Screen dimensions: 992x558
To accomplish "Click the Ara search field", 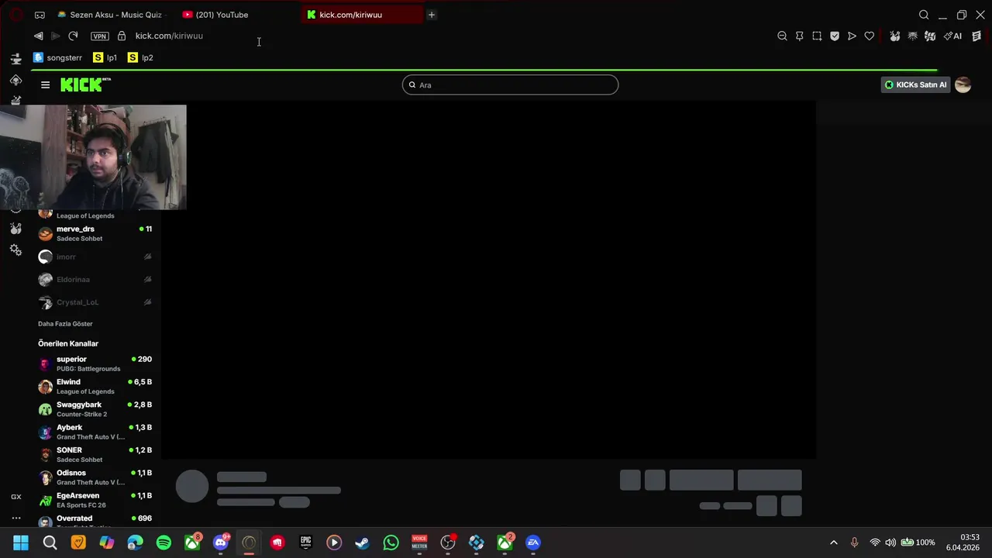I will [510, 85].
